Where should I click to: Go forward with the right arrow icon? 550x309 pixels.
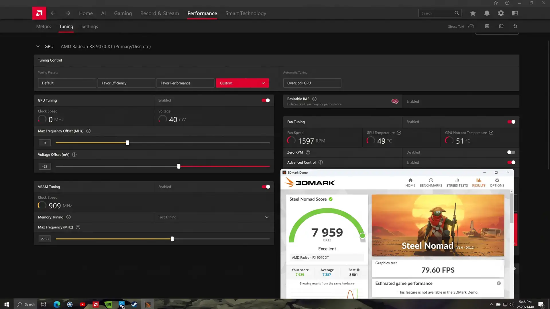pos(68,13)
